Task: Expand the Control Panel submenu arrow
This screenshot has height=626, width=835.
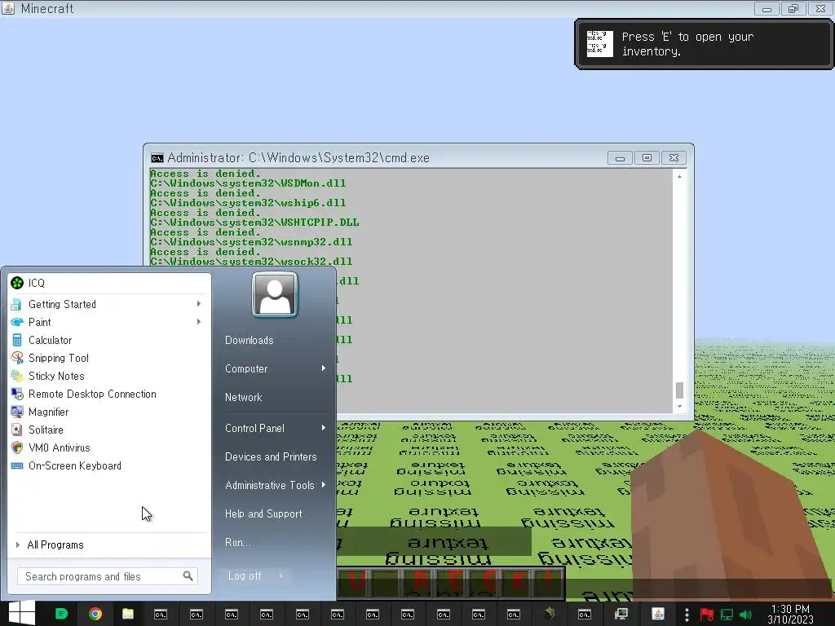Action: 323,428
